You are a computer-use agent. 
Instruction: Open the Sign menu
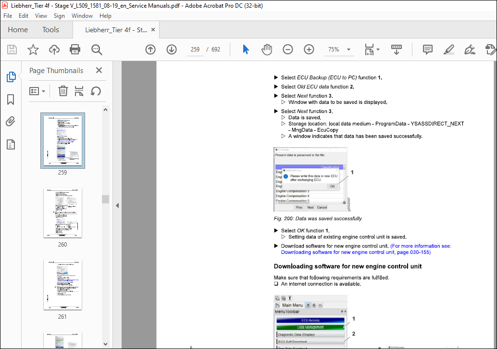(59, 16)
